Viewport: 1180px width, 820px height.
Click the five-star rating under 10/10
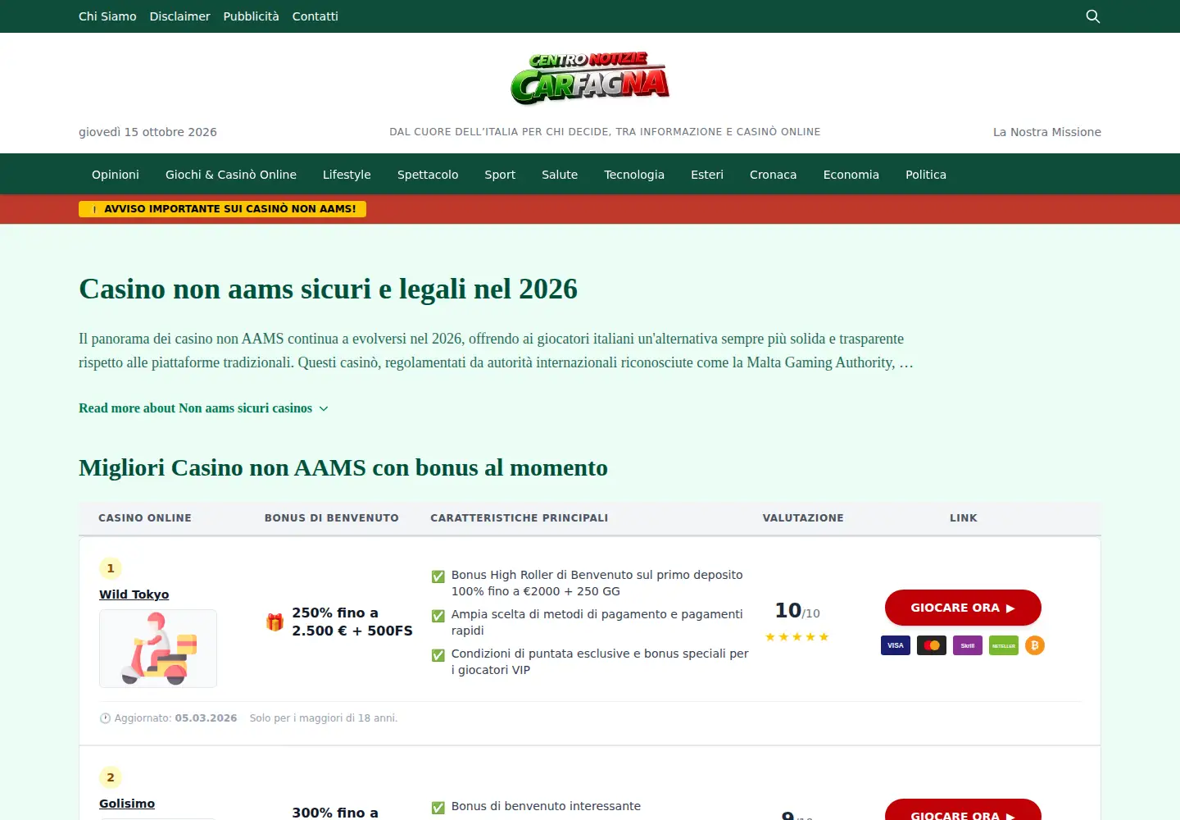(797, 637)
